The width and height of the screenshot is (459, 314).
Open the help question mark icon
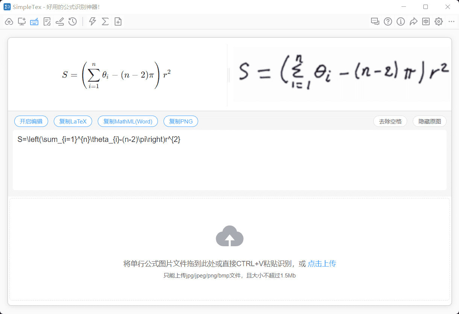pyautogui.click(x=388, y=22)
